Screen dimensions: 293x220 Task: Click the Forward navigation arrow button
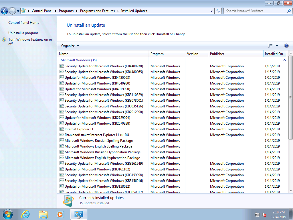[13, 11]
